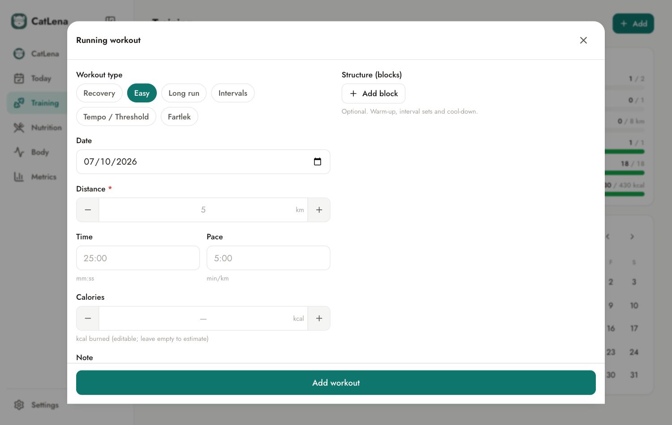Viewport: 672px width, 425px height.
Task: Pick the Intervals workout type
Action: click(233, 93)
